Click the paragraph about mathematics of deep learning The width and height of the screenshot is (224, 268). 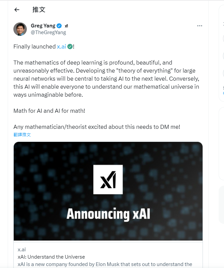click(106, 79)
